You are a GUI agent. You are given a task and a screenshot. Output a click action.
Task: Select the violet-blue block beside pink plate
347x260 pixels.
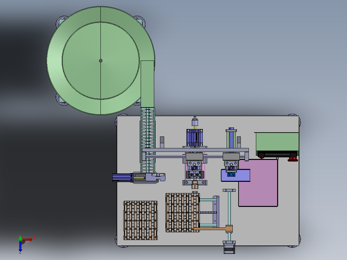click(236, 175)
